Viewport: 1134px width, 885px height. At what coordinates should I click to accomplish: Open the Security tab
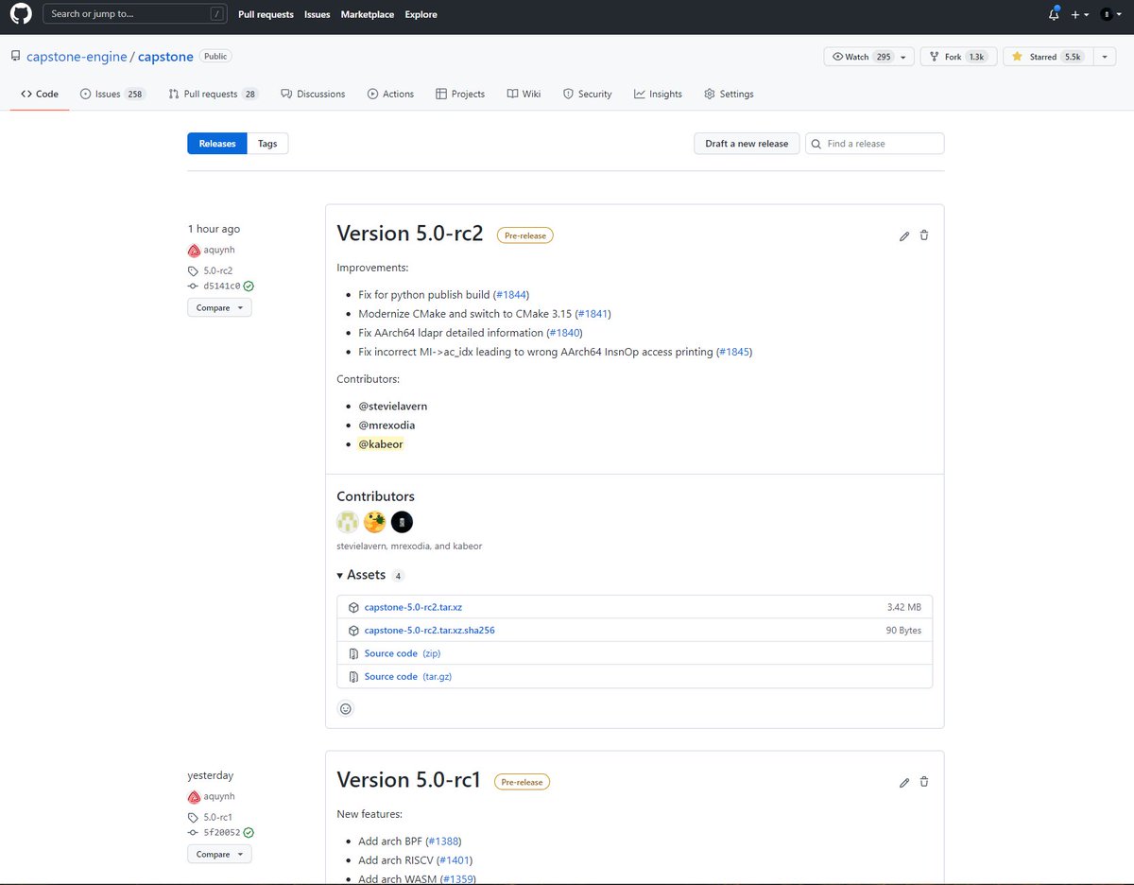pyautogui.click(x=588, y=94)
